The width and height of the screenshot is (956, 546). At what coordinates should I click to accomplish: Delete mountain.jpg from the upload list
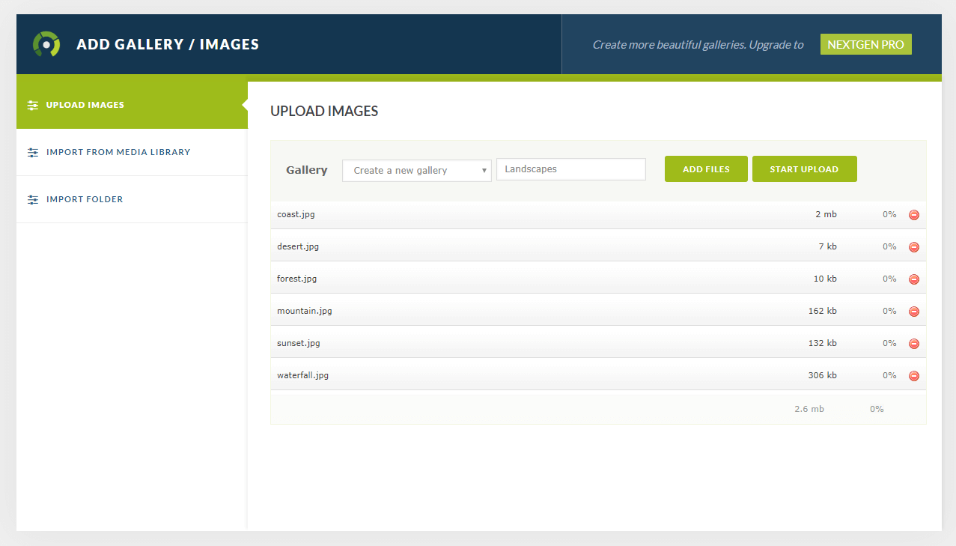pyautogui.click(x=913, y=311)
